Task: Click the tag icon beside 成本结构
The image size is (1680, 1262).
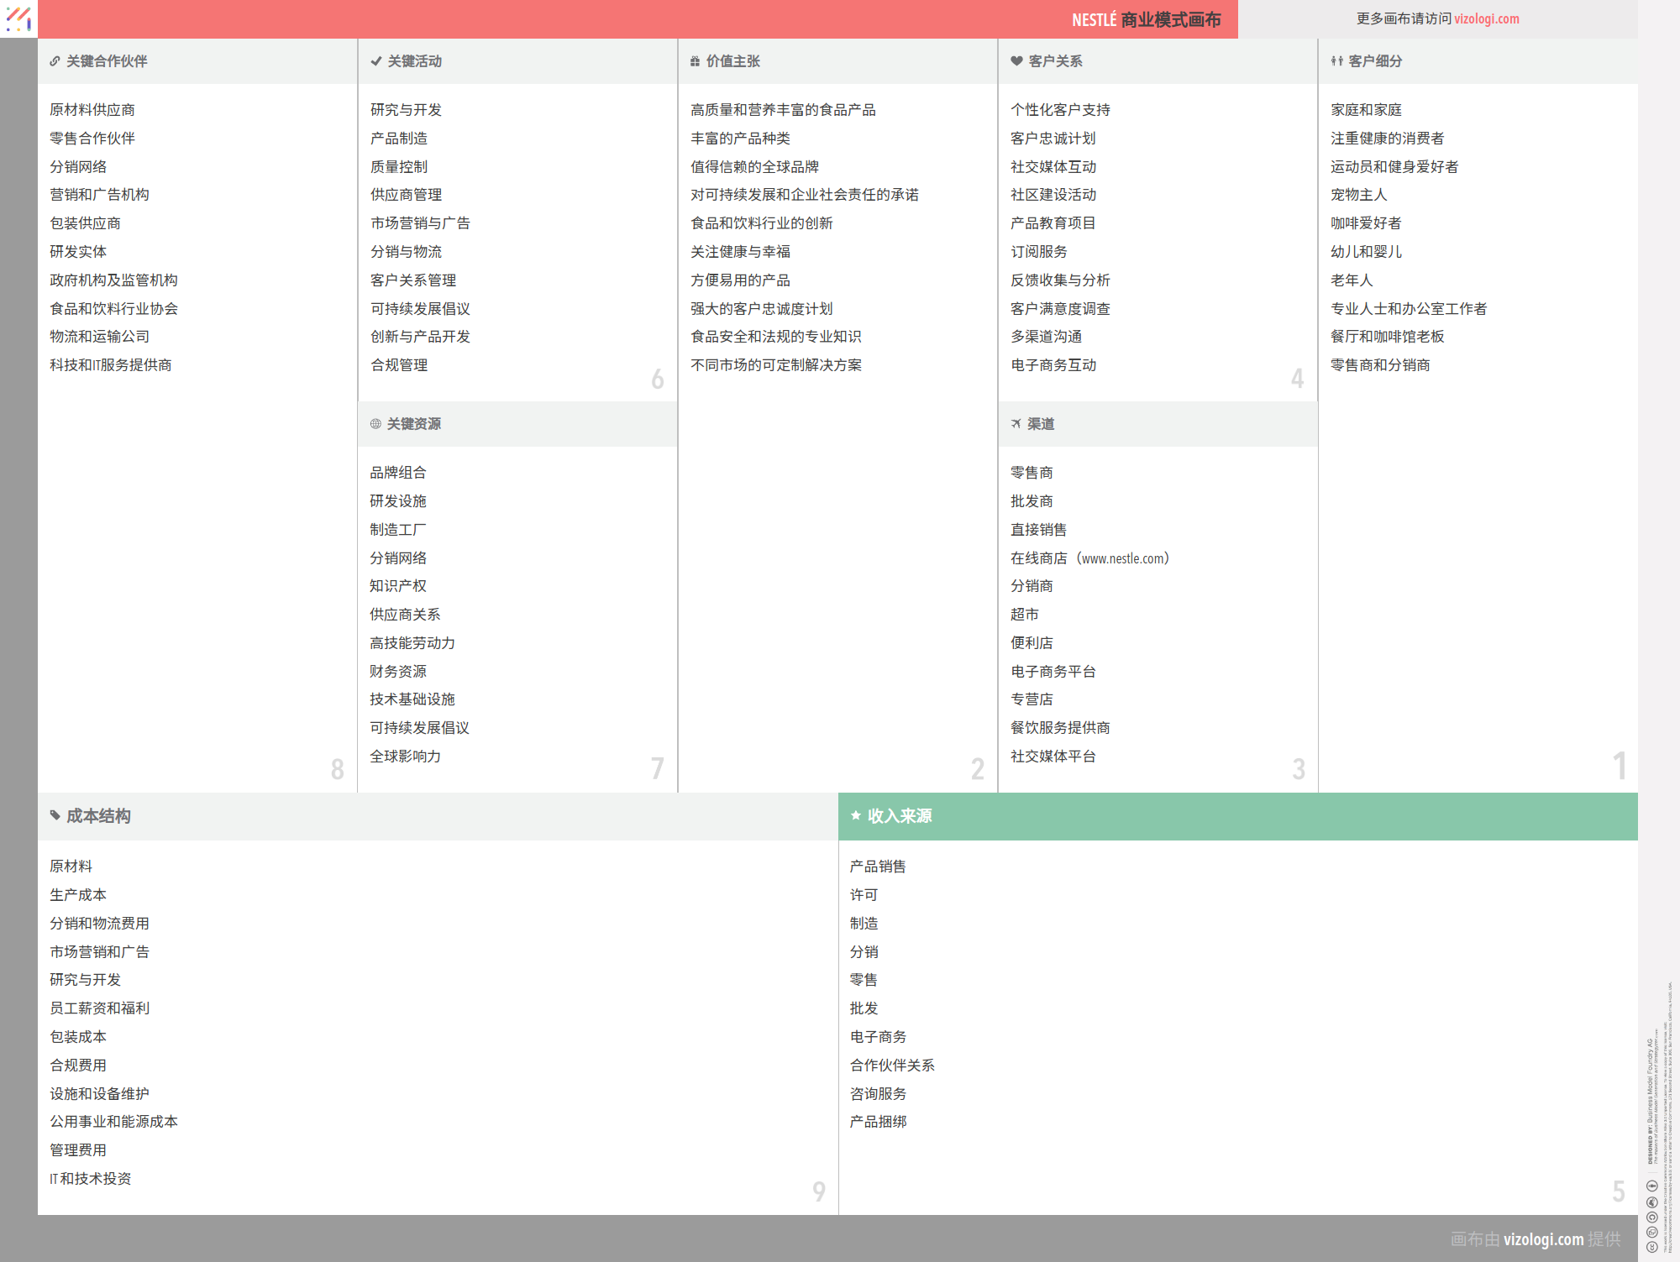Action: 55,815
